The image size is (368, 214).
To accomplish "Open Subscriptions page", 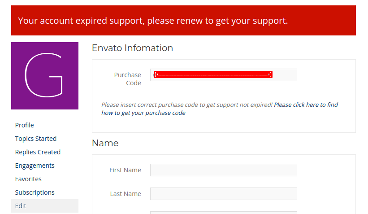I will tap(35, 192).
